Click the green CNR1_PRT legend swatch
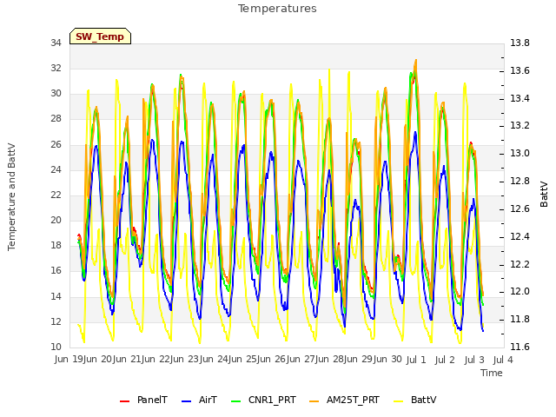 pos(235,401)
